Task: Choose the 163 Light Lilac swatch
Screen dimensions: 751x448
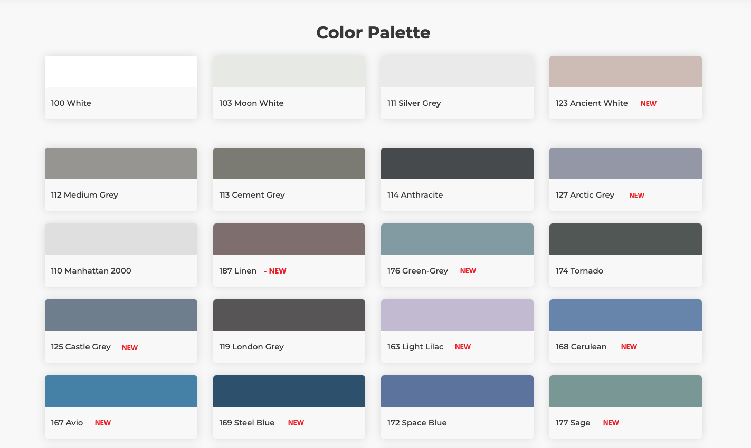Action: (x=457, y=316)
